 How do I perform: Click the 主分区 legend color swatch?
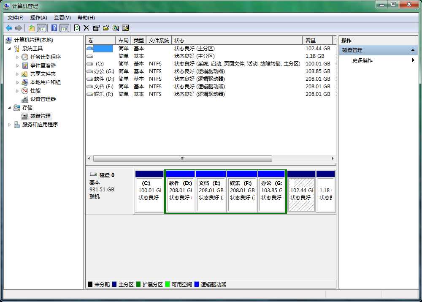[114, 284]
